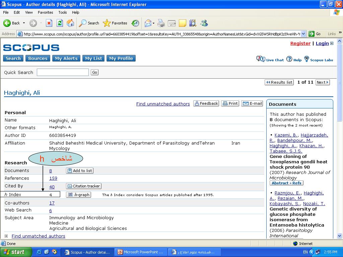Image resolution: width=343 pixels, height=257 pixels.
Task: Open the Citation tracker
Action: point(83,186)
